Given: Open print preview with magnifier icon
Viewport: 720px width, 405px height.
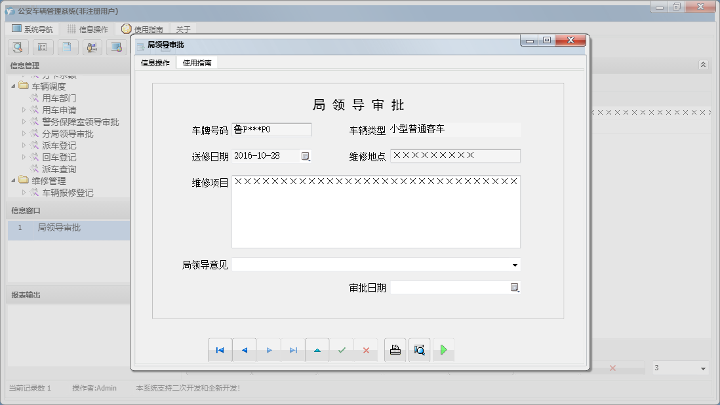Looking at the screenshot, I should pyautogui.click(x=419, y=350).
